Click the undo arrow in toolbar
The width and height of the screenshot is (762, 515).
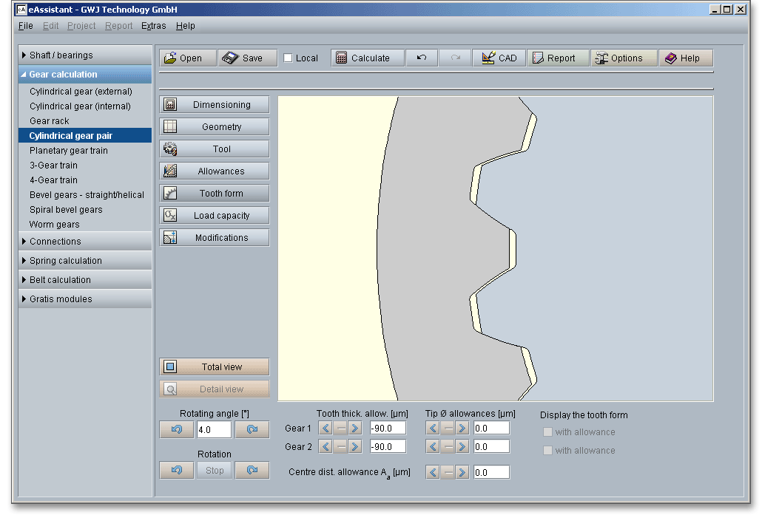[x=422, y=58]
